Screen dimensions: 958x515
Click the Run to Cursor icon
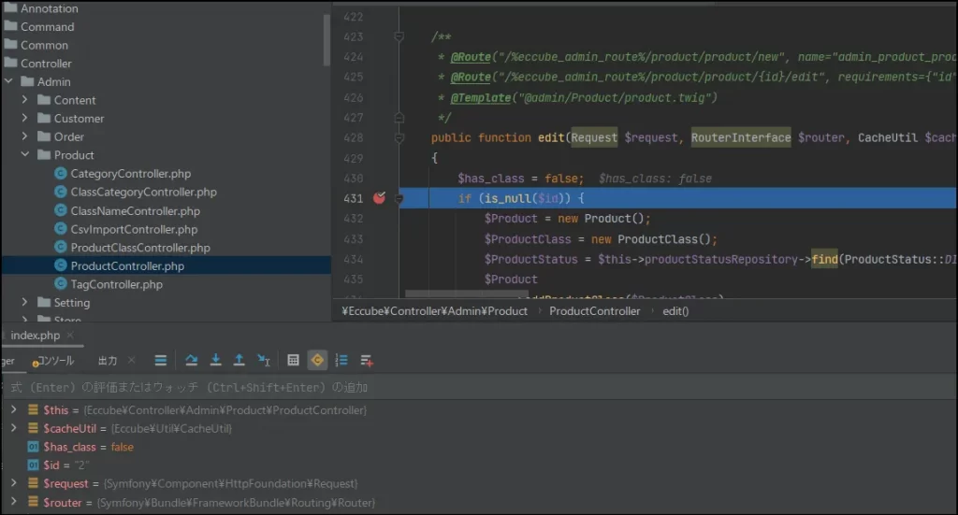[264, 360]
